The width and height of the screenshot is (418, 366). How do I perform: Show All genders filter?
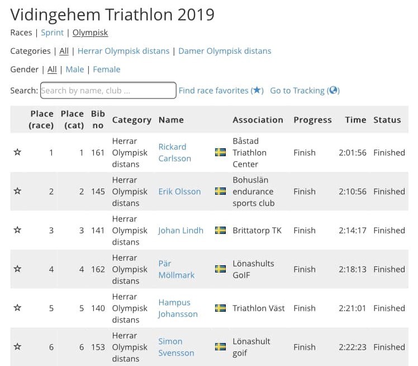(x=52, y=69)
